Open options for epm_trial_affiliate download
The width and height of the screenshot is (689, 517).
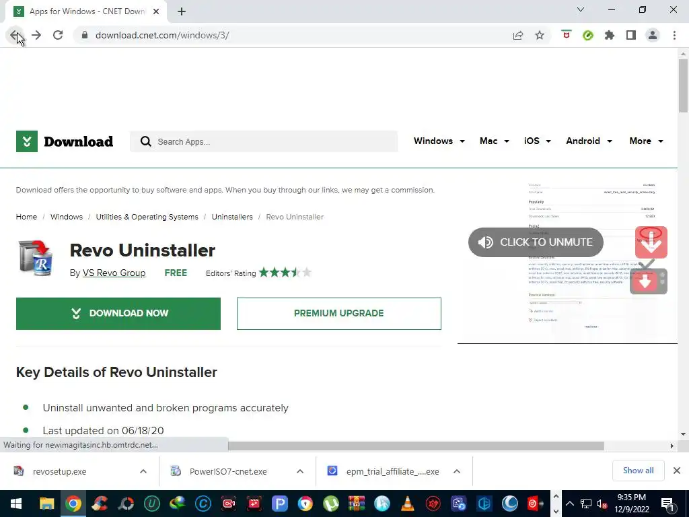(x=457, y=471)
